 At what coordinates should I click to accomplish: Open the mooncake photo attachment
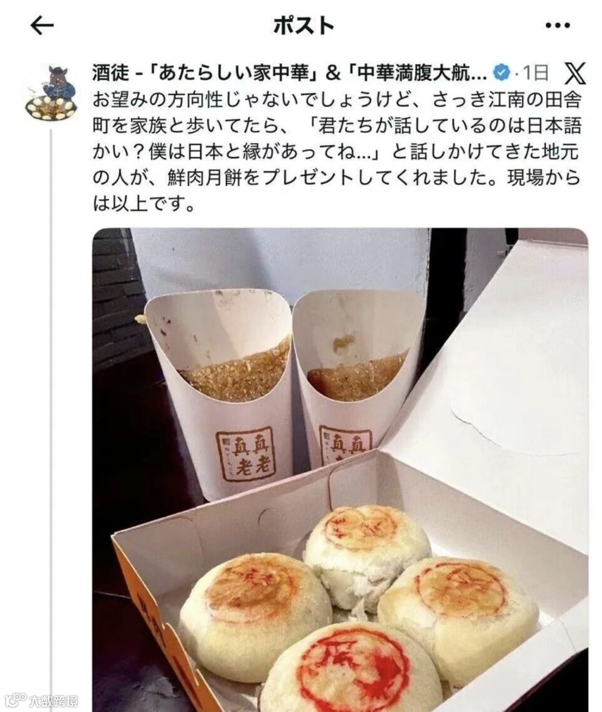[x=340, y=469]
